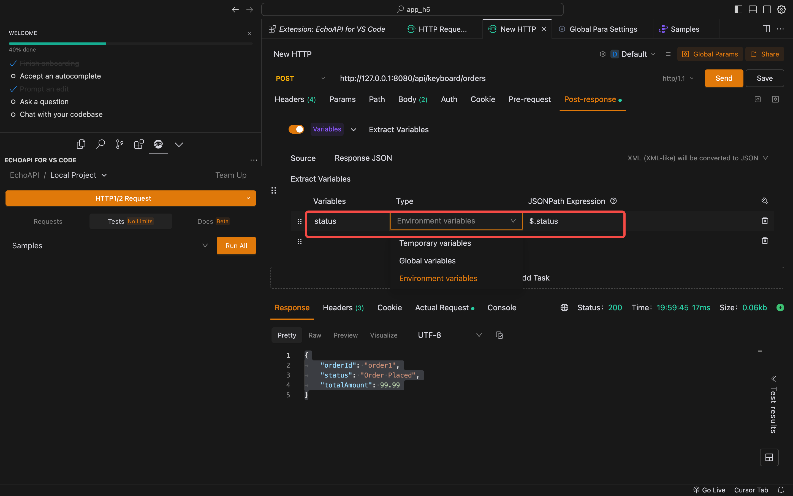Open the Global Para Settings editor tab
This screenshot has width=793, height=496.
click(602, 29)
